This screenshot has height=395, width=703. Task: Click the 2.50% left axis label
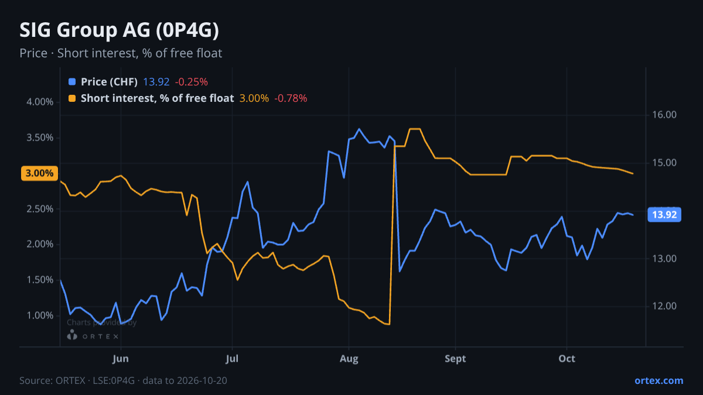pyautogui.click(x=40, y=209)
